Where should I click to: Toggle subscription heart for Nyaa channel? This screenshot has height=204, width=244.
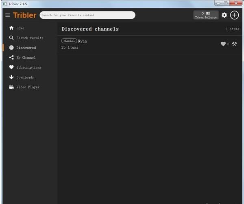pos(223,44)
